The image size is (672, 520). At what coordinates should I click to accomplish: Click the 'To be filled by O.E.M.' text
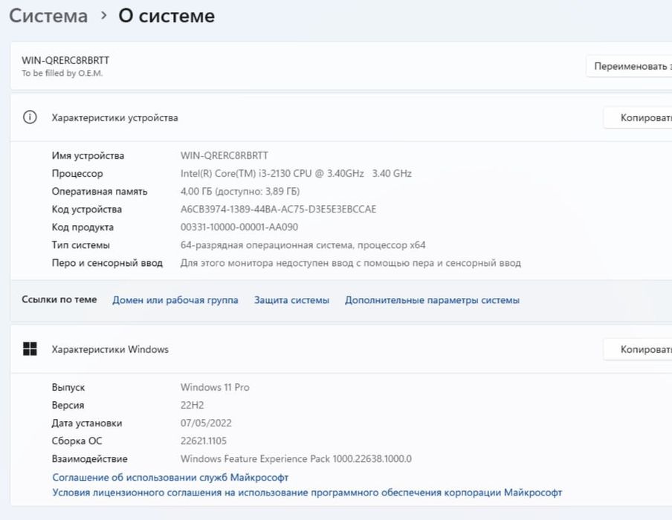[x=62, y=74]
